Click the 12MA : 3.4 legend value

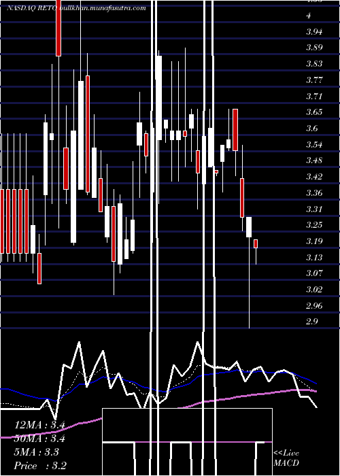(x=39, y=425)
